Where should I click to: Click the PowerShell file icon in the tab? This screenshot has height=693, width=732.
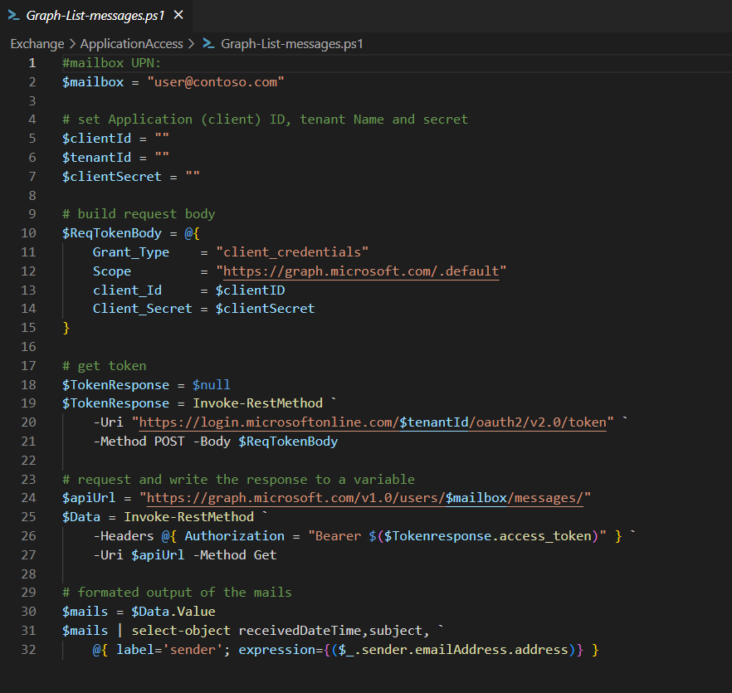click(x=14, y=16)
